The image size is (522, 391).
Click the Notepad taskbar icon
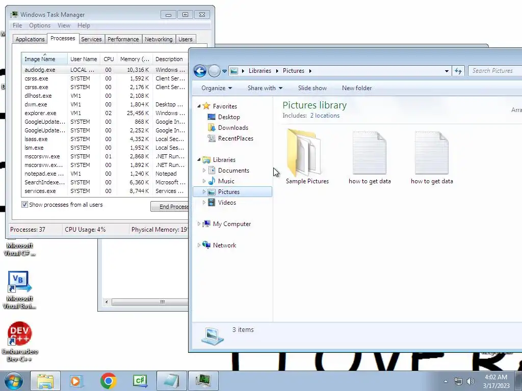click(171, 381)
